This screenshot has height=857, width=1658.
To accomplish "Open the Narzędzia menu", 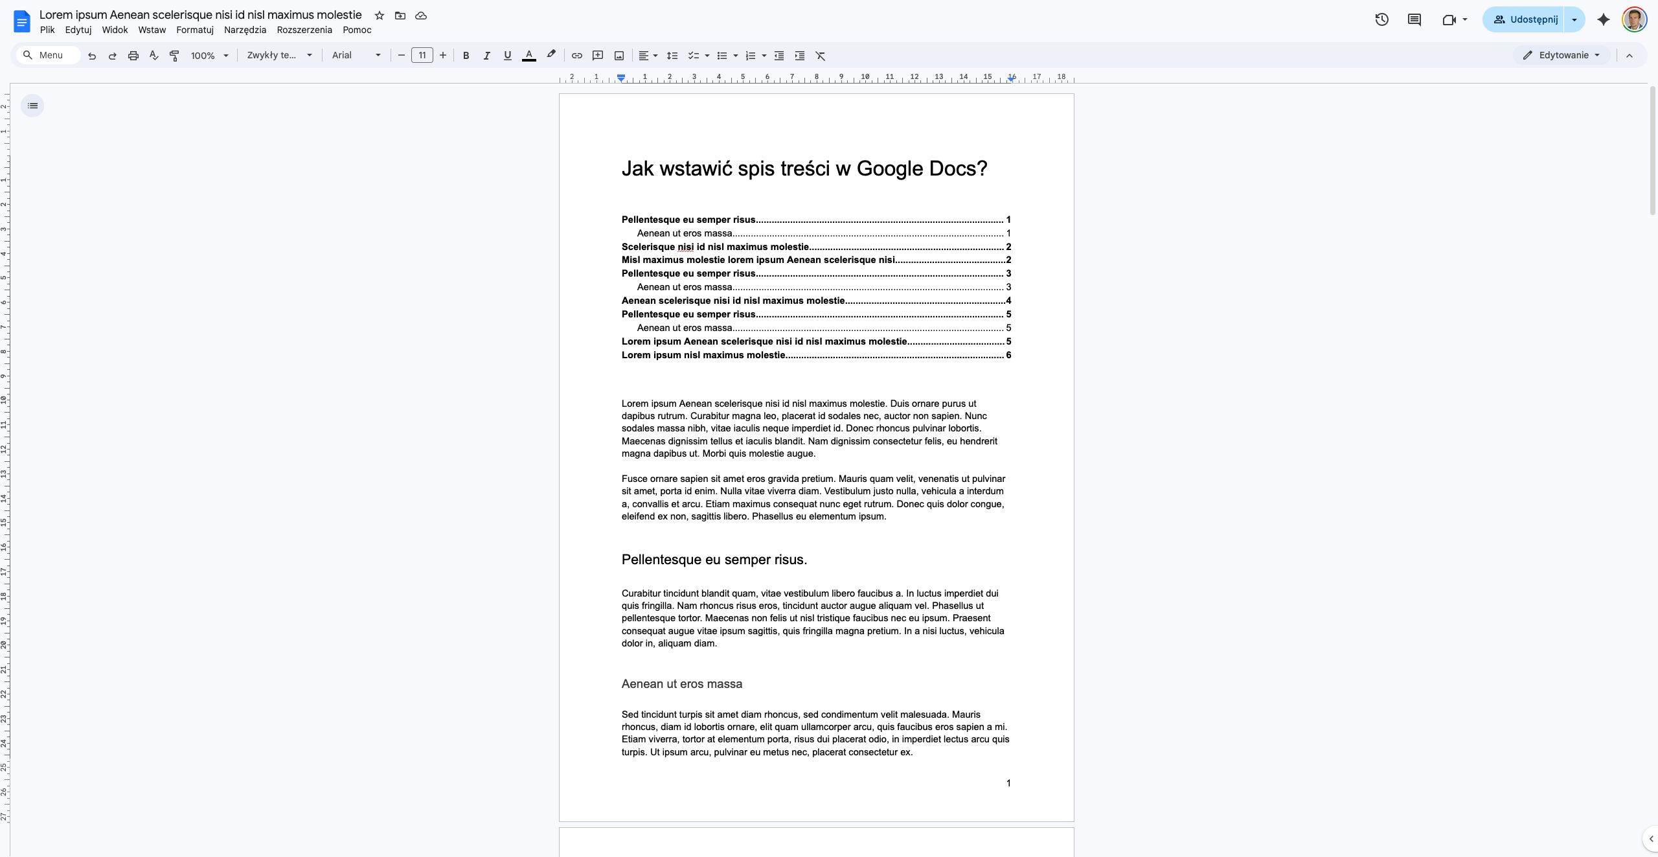I will (245, 30).
